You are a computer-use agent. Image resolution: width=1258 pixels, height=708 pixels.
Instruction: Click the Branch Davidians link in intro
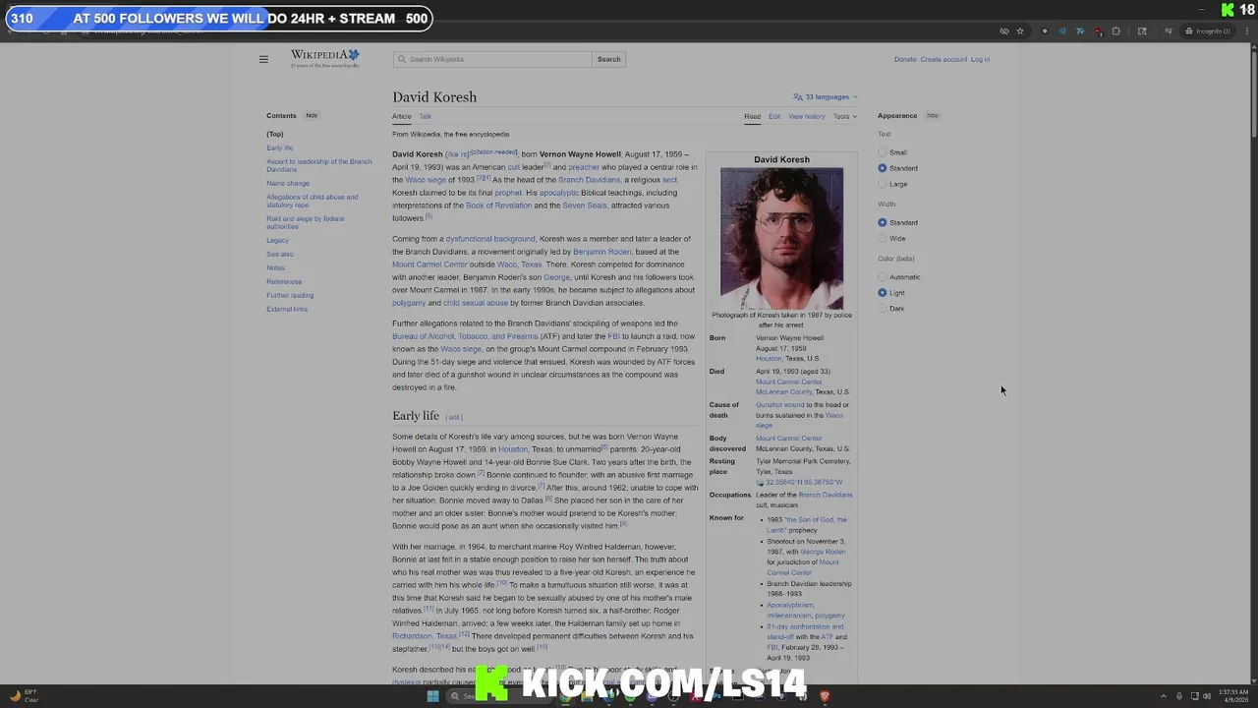pyautogui.click(x=589, y=180)
